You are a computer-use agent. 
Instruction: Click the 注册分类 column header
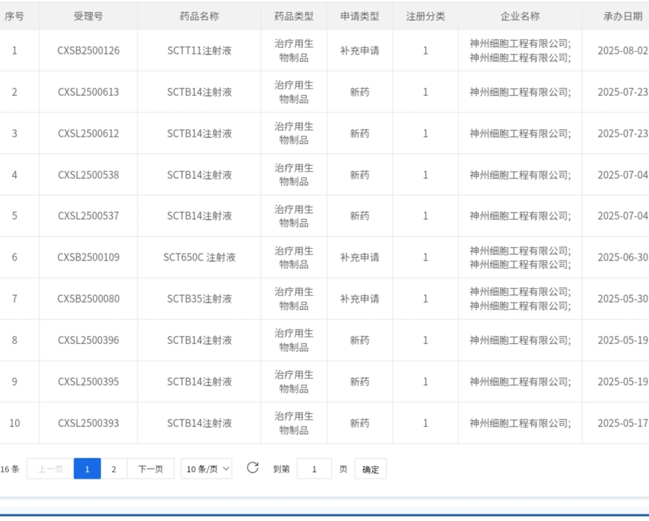point(426,16)
